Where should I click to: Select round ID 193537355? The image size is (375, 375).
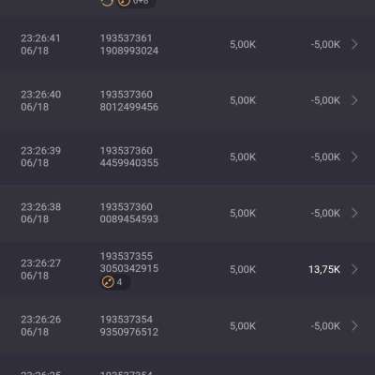coord(127,256)
